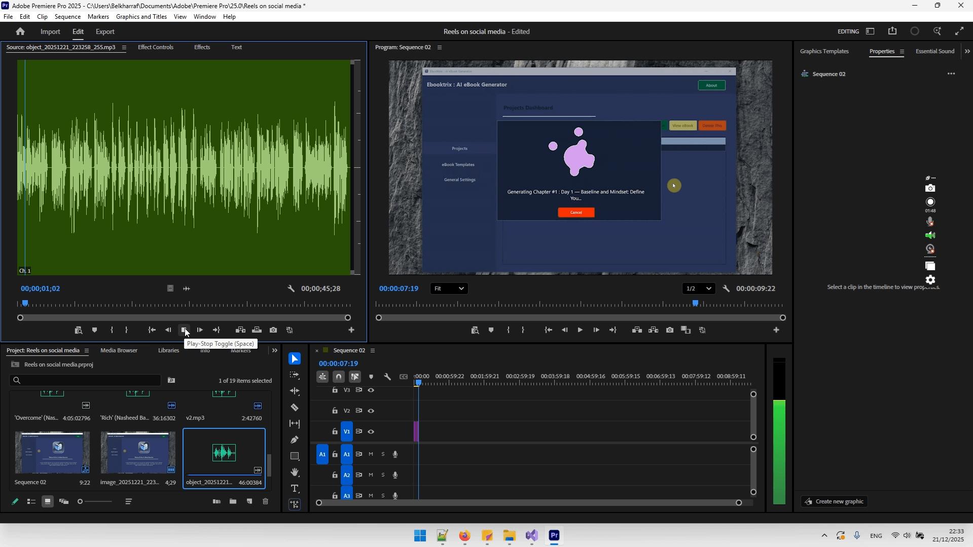This screenshot has height=547, width=973.
Task: Open the Sequence 02 panel menu
Action: point(373,350)
